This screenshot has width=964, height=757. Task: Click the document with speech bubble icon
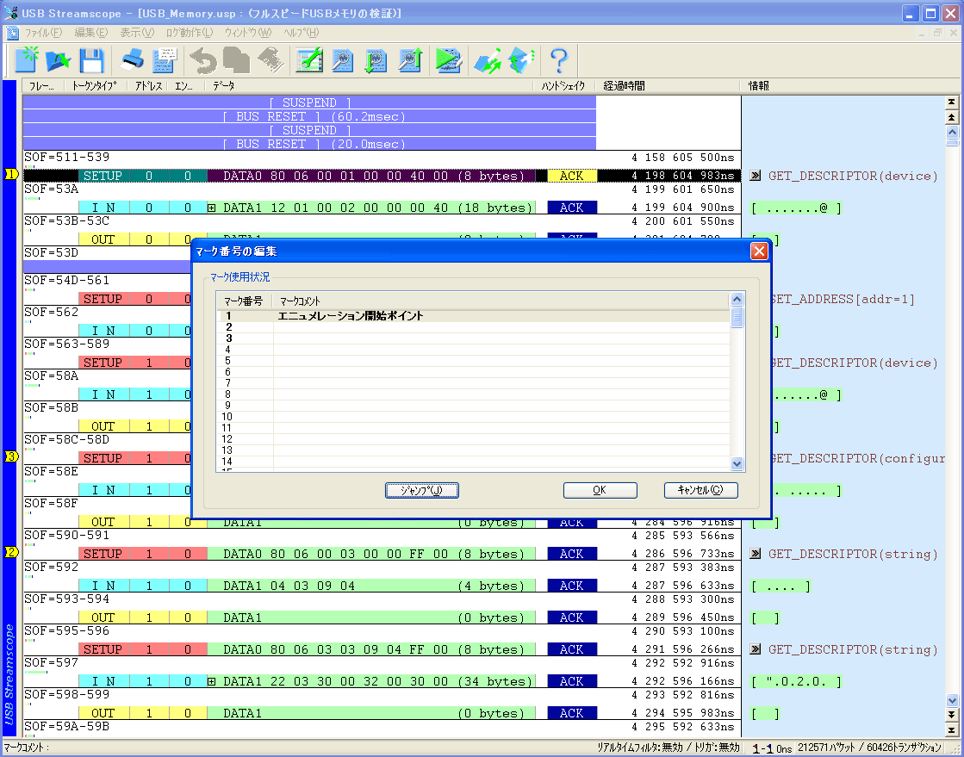coord(165,60)
